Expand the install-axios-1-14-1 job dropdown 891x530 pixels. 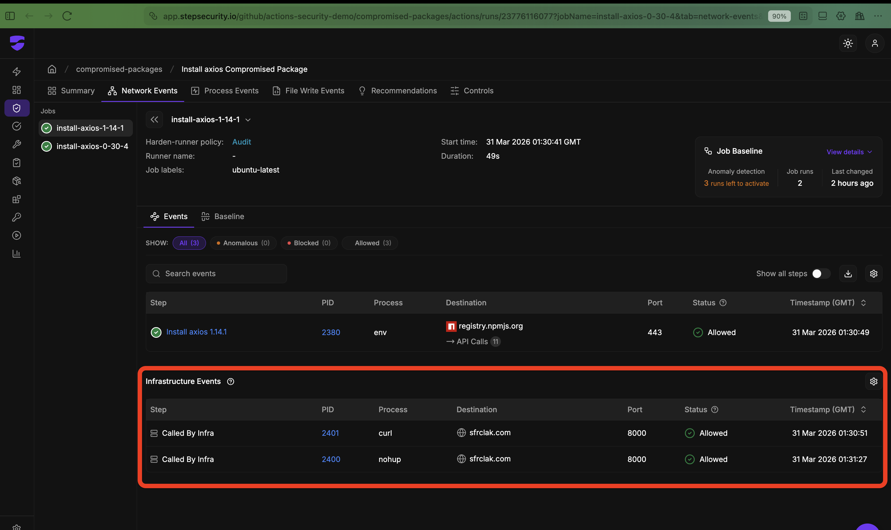click(x=248, y=120)
